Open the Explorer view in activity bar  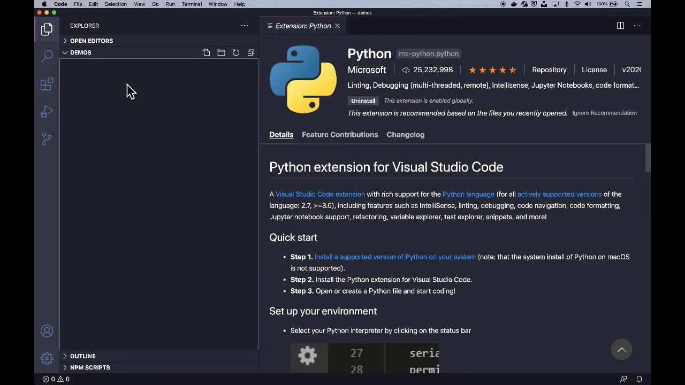pos(47,29)
